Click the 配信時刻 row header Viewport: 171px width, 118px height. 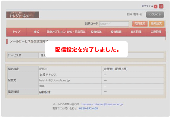click(x=23, y=92)
